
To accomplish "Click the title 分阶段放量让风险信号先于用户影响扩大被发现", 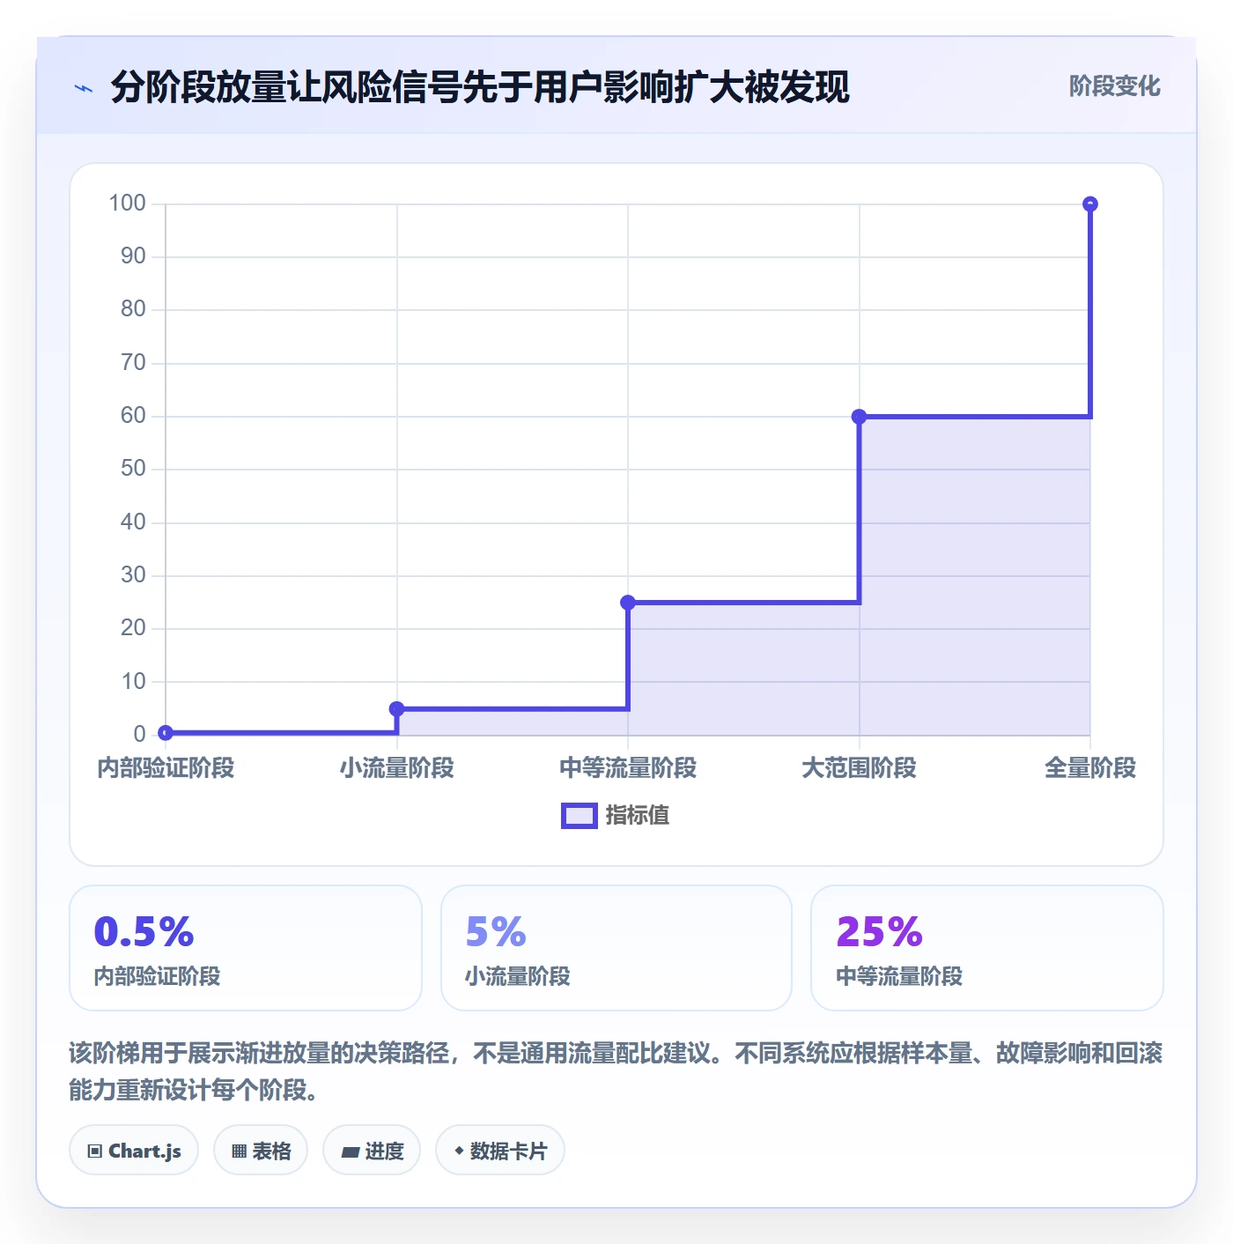I will click(x=480, y=87).
